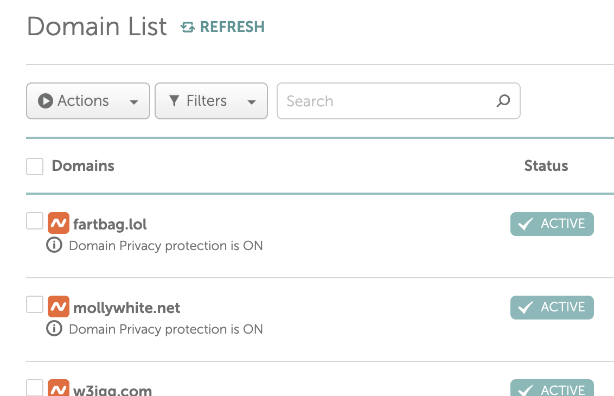Click the Namecheap logo icon next to fartbag.lol
614x396 pixels.
click(59, 223)
